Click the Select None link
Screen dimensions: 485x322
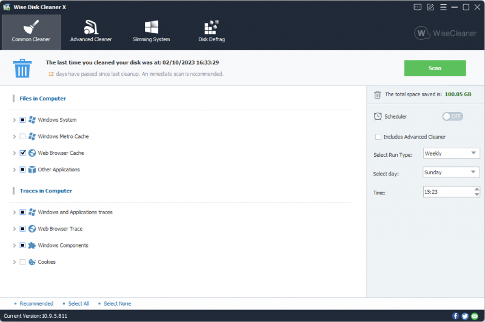(117, 304)
